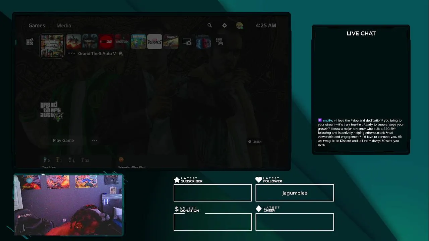Open the Trophies card
The image size is (429, 241).
[x=76, y=162]
